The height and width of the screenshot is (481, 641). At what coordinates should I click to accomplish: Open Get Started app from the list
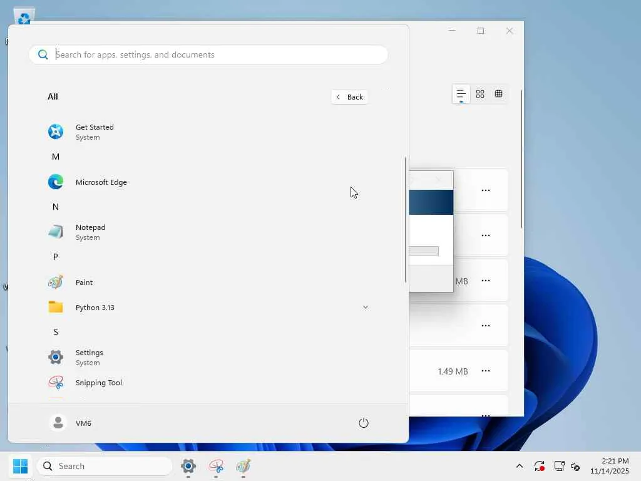[208, 132]
